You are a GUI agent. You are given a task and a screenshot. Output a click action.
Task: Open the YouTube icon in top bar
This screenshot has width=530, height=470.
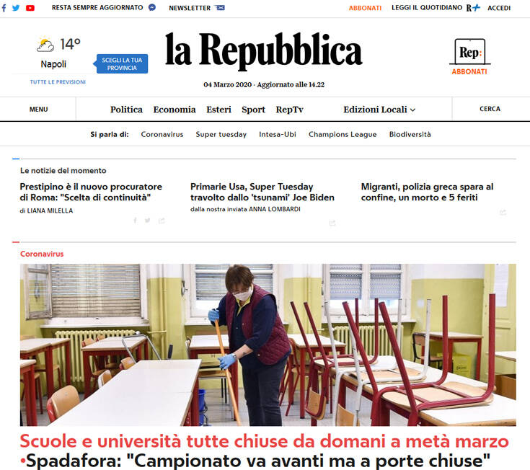point(30,8)
